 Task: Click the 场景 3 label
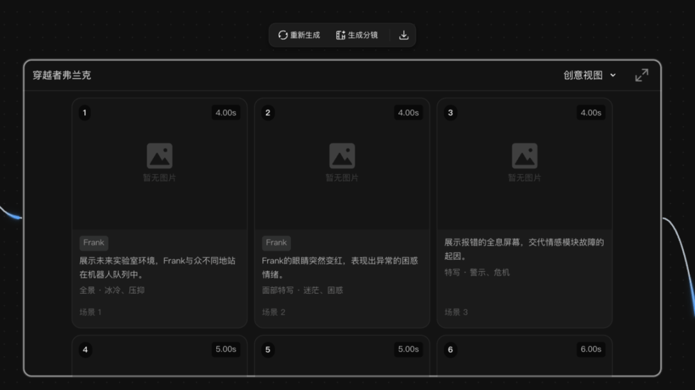456,312
